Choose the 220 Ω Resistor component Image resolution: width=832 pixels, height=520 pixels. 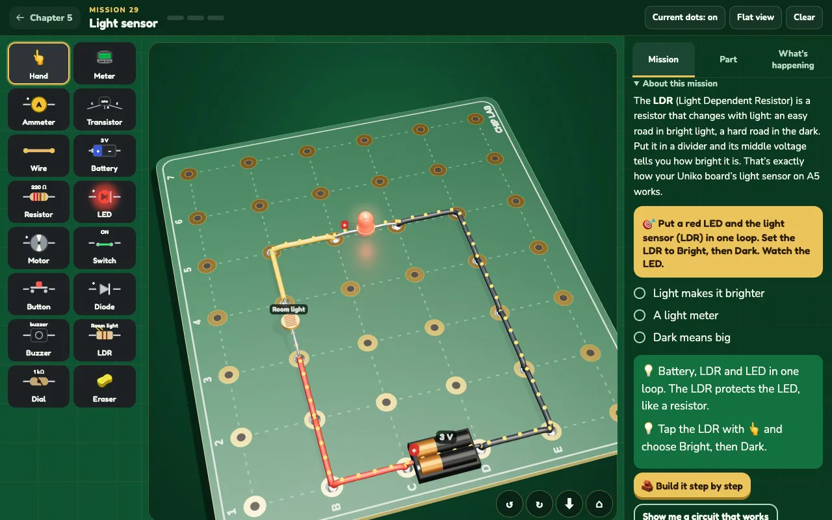[x=38, y=202]
